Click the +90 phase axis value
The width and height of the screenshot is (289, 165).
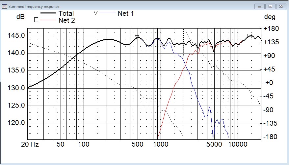(x=269, y=56)
